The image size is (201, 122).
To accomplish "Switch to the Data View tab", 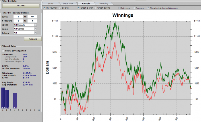I will [68, 3].
